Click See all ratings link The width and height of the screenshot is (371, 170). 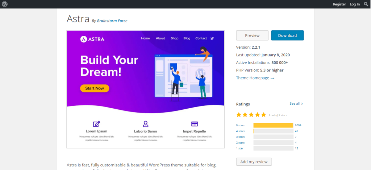(296, 104)
